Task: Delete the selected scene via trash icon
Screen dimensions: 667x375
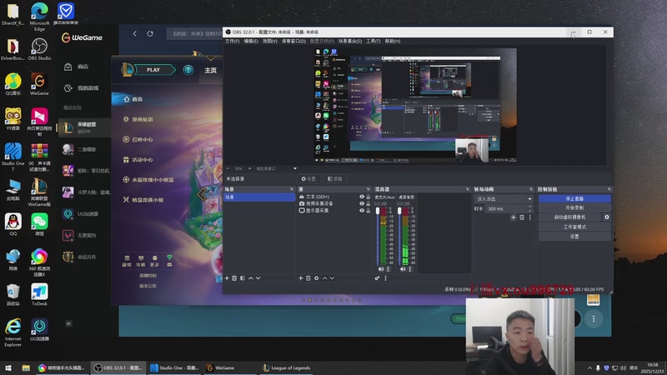Action: tap(234, 278)
